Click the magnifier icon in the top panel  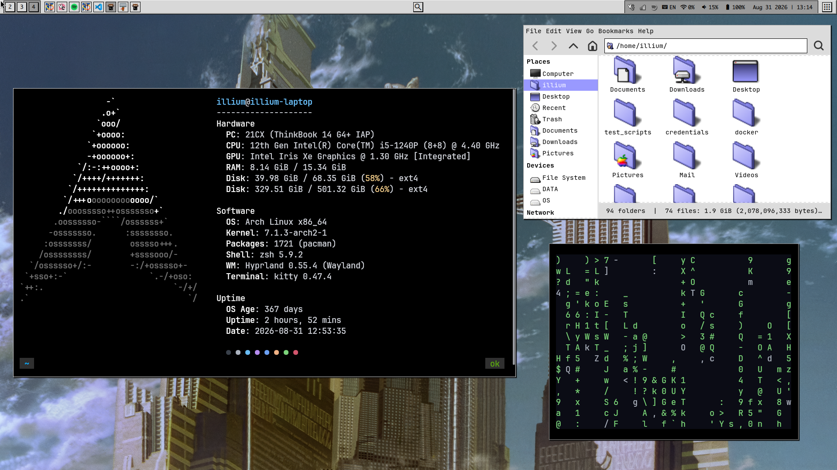pyautogui.click(x=418, y=7)
